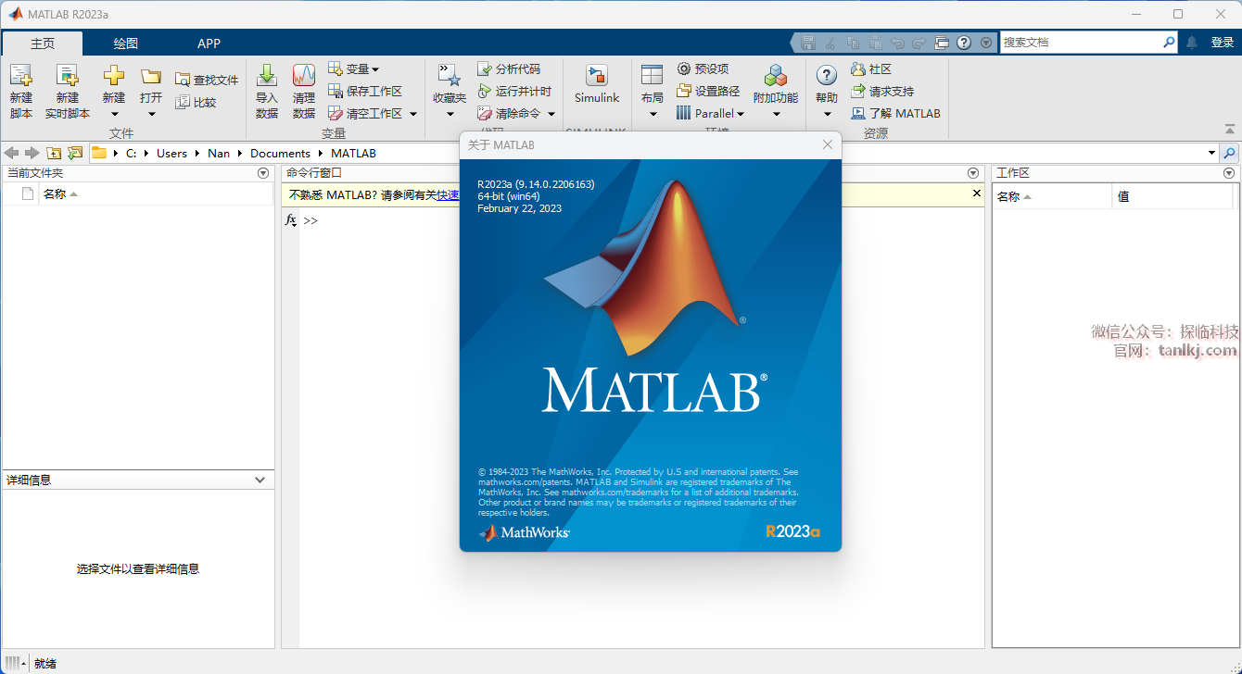Open the 变量 variable dropdown
This screenshot has width=1242, height=674.
tap(353, 69)
